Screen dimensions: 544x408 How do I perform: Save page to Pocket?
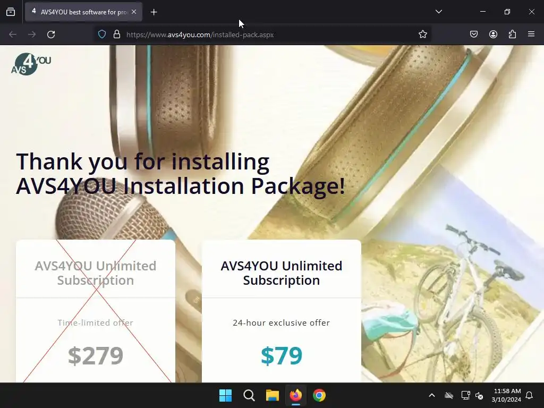tap(474, 34)
